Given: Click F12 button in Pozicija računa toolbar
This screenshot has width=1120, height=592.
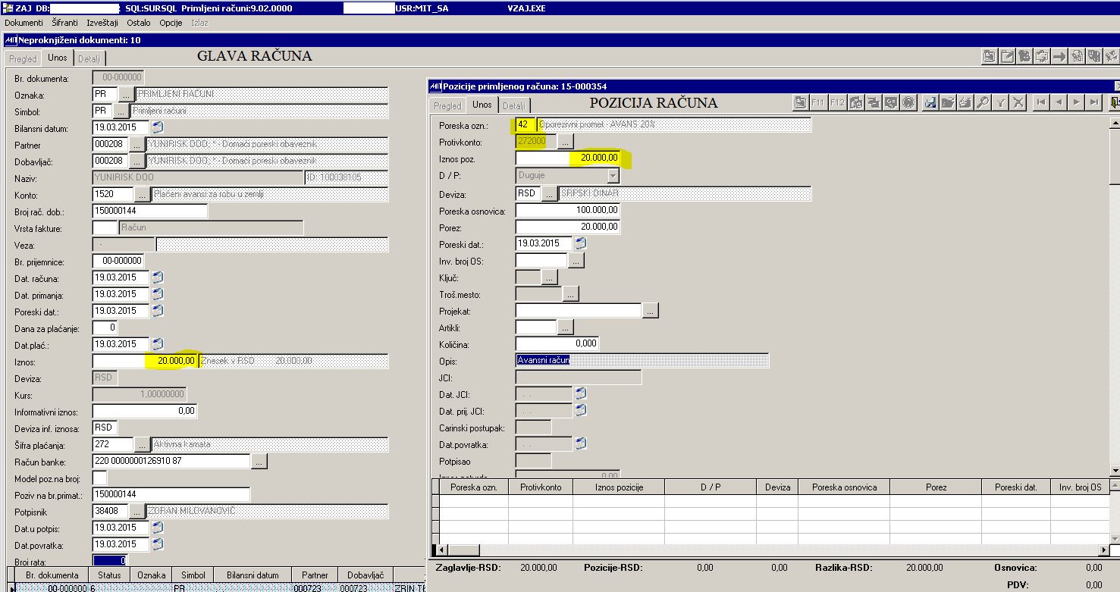Looking at the screenshot, I should tap(837, 103).
